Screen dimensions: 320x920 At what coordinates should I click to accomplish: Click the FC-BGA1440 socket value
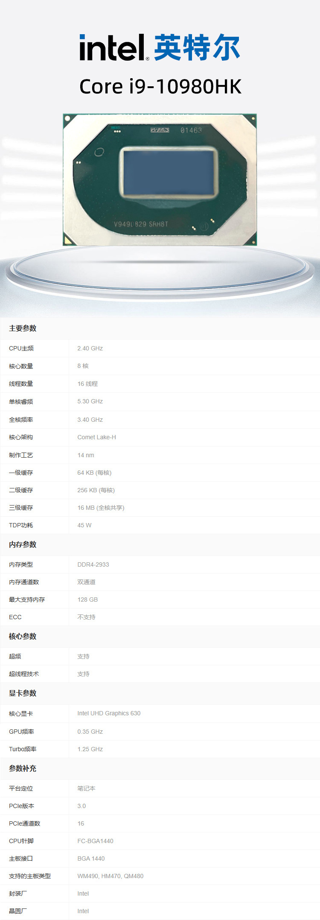[x=95, y=841]
